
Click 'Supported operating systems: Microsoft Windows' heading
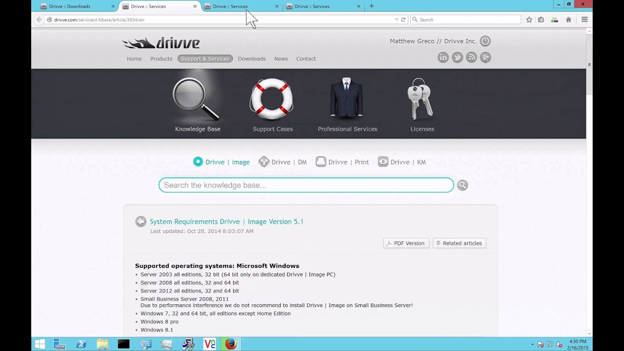pyautogui.click(x=217, y=266)
